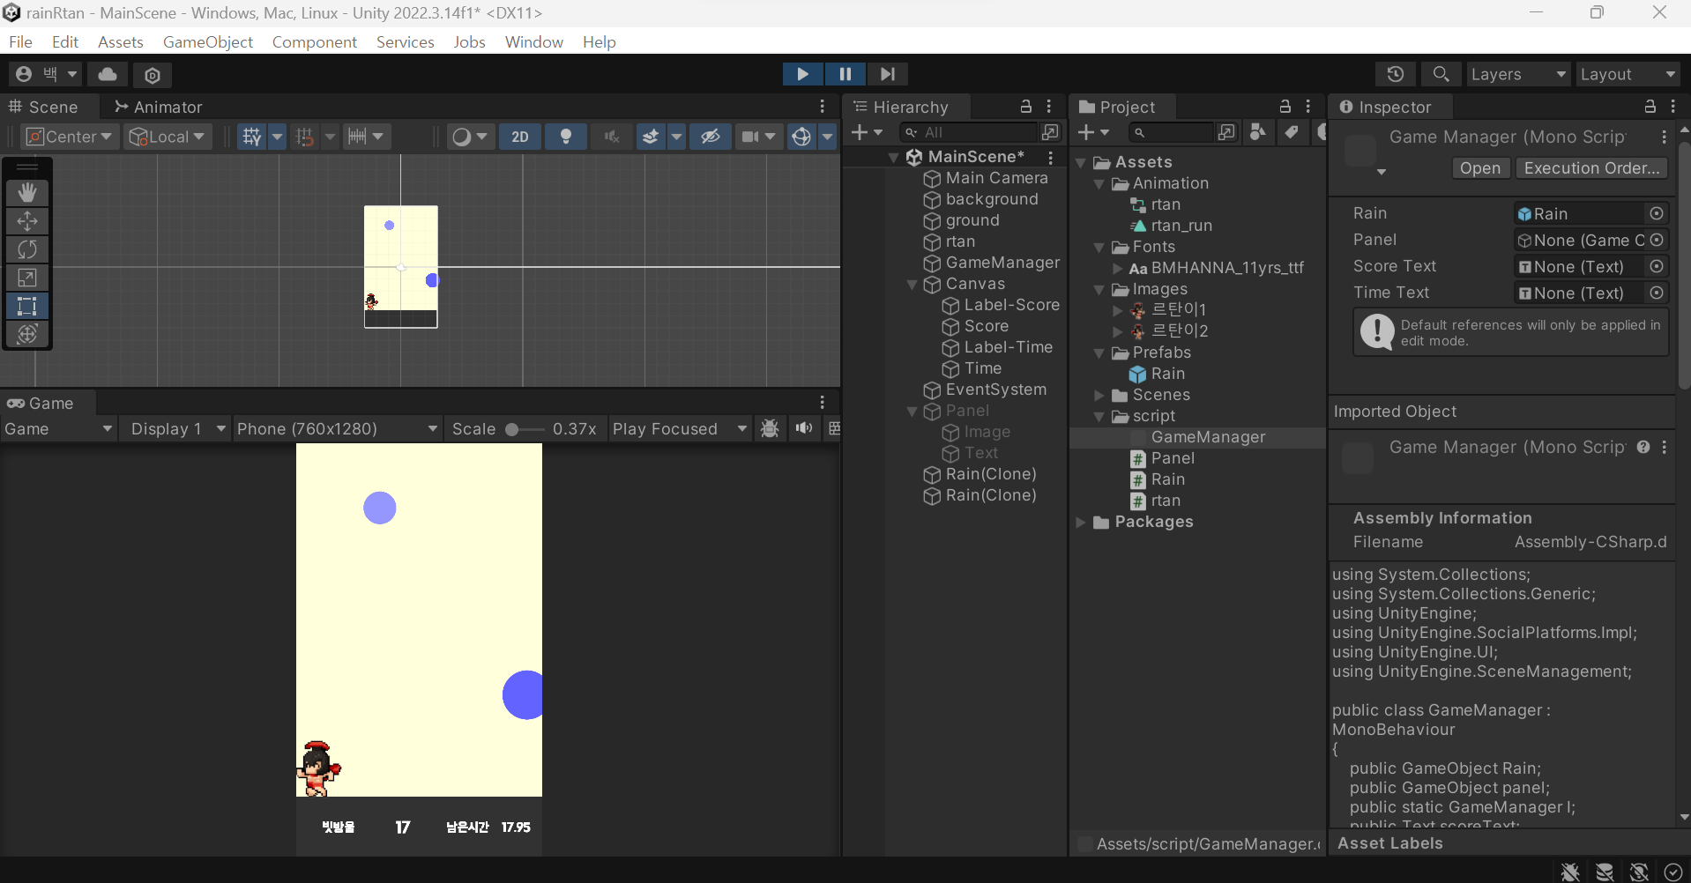Switch to the Scene tab
Image resolution: width=1691 pixels, height=883 pixels.
44,107
